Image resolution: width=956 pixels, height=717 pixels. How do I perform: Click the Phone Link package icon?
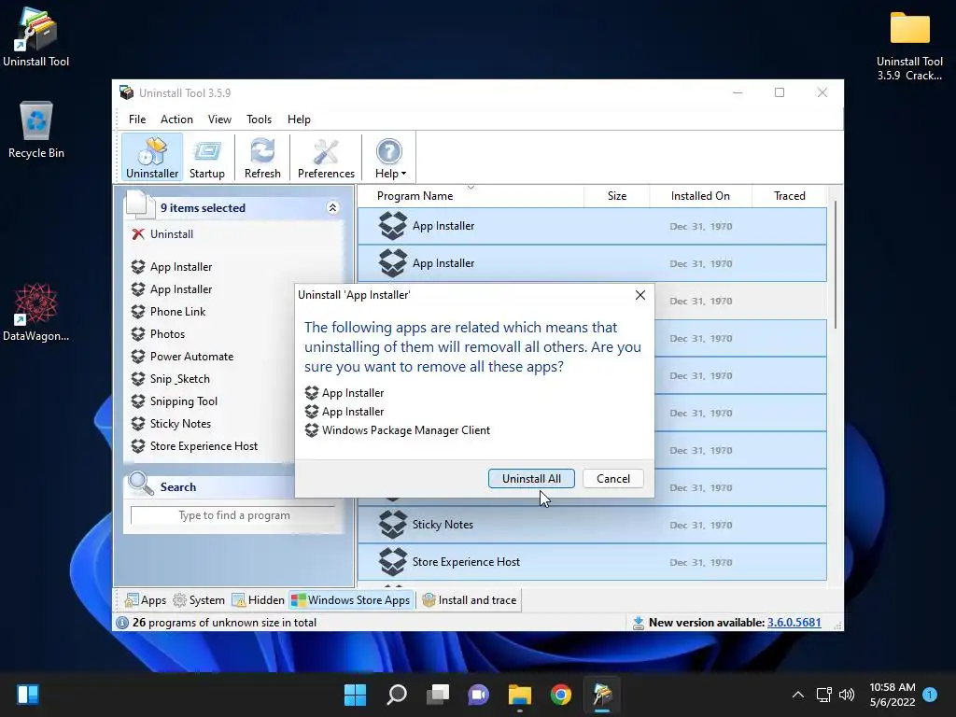pos(138,312)
